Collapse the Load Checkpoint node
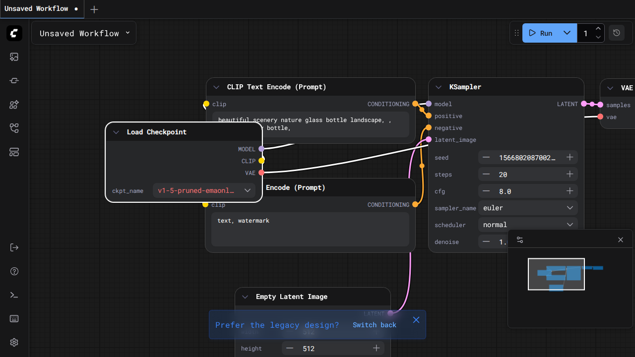635x357 pixels. pos(116,132)
